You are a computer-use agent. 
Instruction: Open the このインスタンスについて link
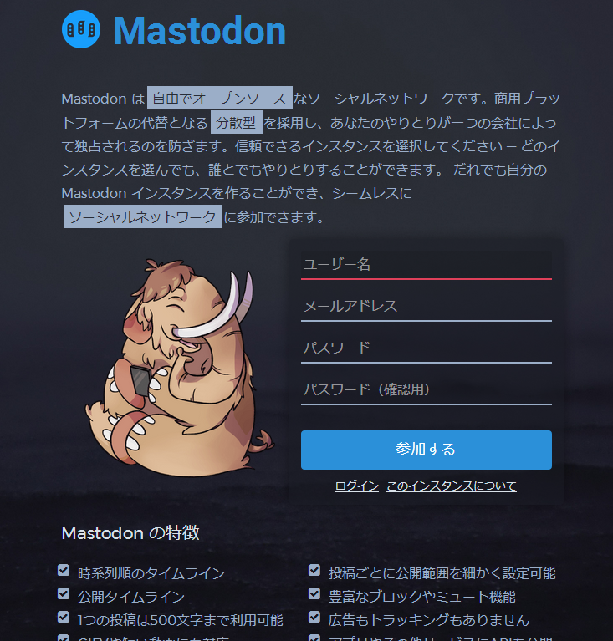click(x=452, y=486)
